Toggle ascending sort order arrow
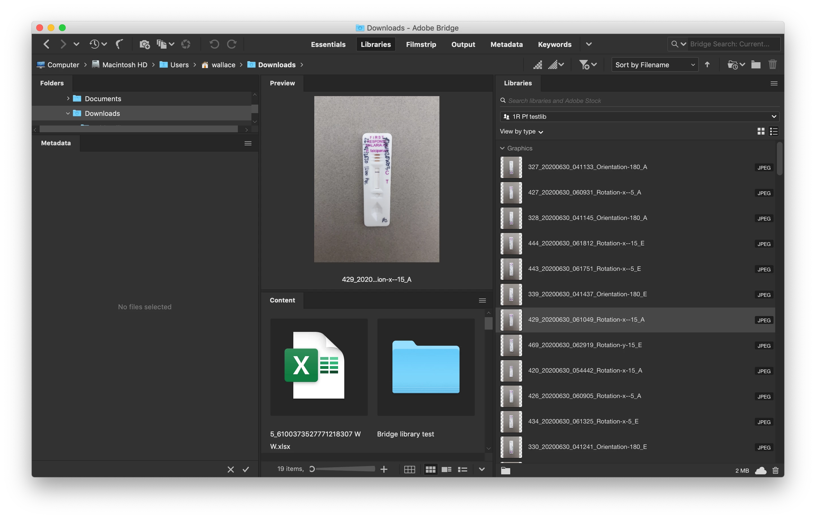 tap(707, 64)
